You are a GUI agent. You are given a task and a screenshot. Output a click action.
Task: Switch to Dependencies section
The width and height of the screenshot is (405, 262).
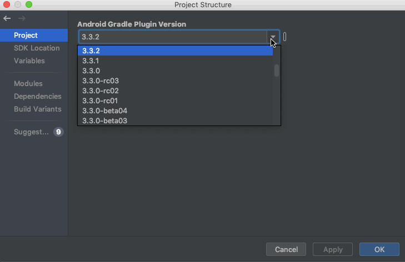pos(38,96)
